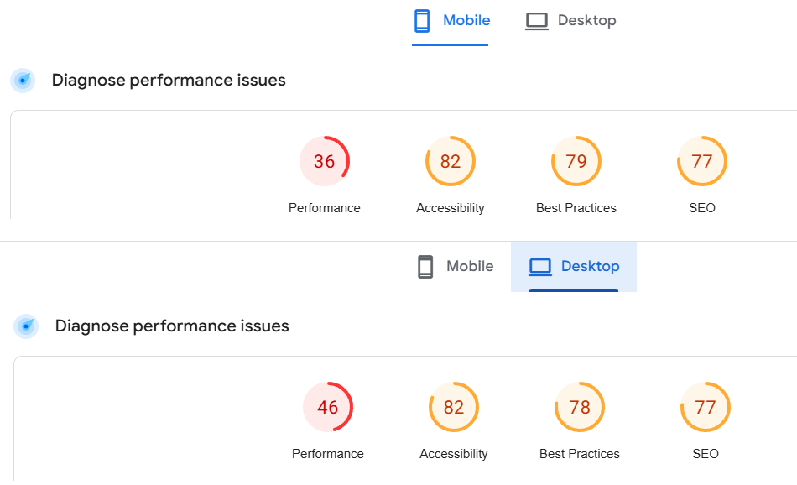The image size is (797, 485).
Task: Click the phone icon in the blue active Mobile tab
Action: click(x=422, y=21)
